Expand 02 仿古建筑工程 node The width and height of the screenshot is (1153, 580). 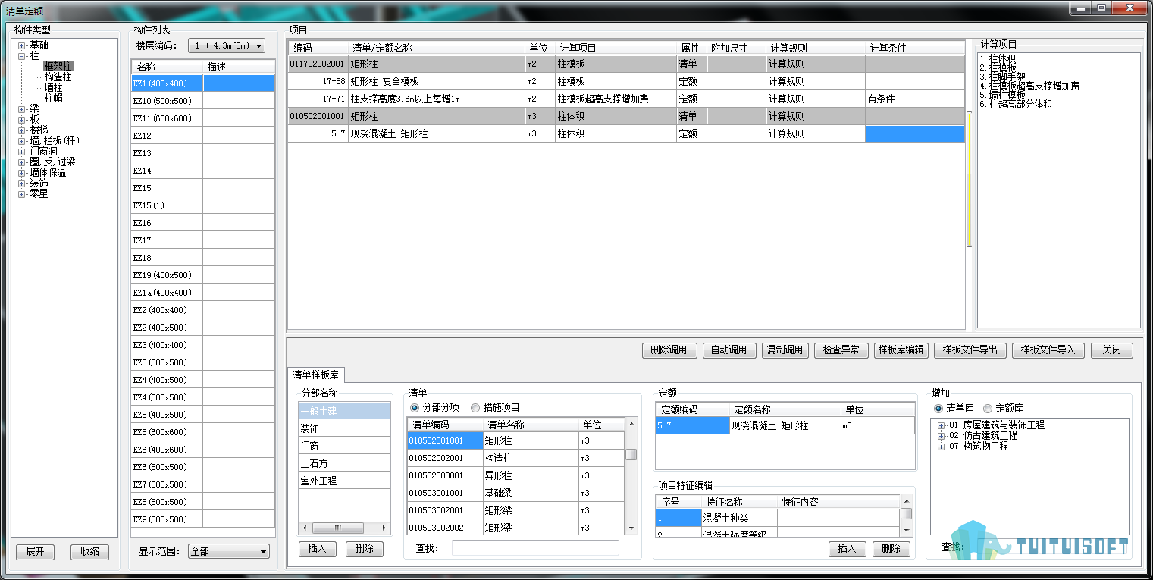[942, 436]
